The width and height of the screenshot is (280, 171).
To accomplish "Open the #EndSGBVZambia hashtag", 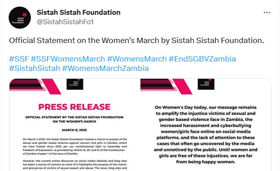I will tap(202, 59).
